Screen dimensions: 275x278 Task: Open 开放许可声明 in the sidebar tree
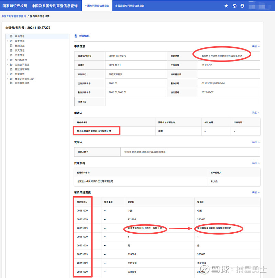coord(22,69)
